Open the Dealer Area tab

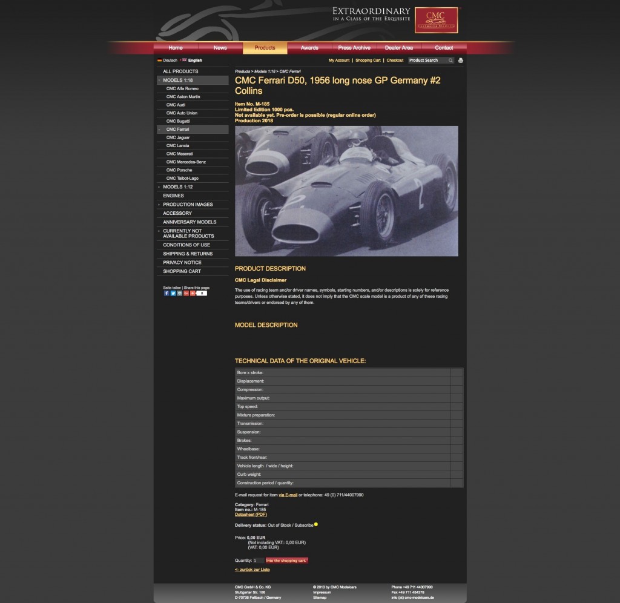click(x=399, y=48)
